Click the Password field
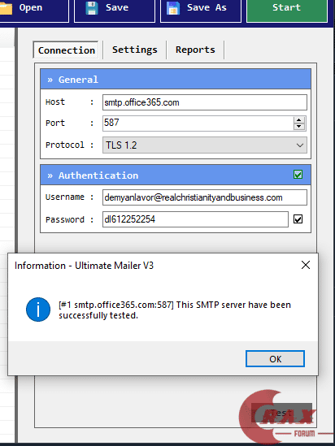Image resolution: width=335 pixels, height=446 pixels. [195, 219]
